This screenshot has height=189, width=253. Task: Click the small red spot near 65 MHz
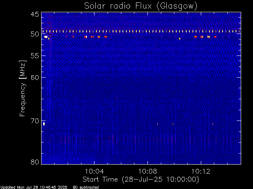click(117, 98)
